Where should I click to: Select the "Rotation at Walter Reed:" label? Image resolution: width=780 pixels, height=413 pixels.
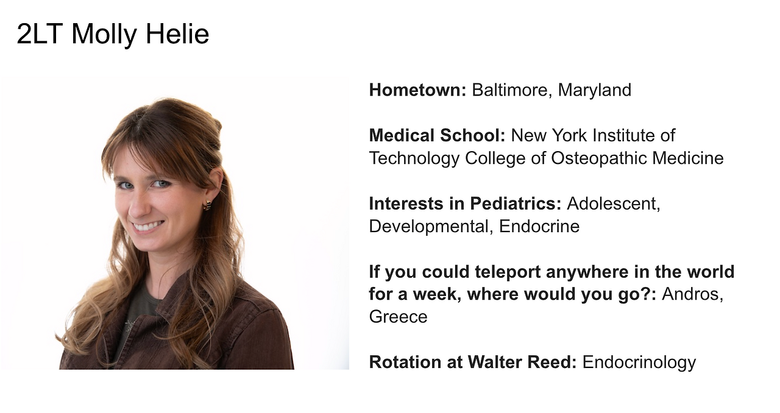(473, 362)
